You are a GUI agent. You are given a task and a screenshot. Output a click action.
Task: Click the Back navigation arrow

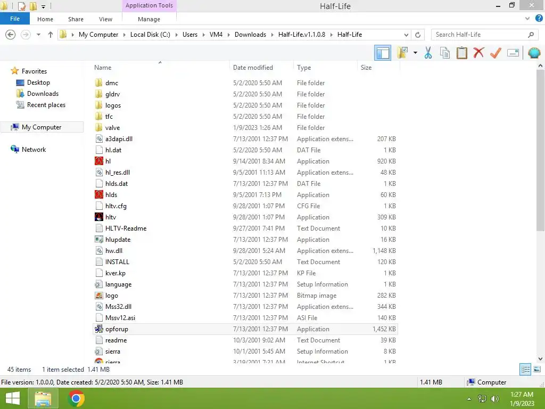(x=11, y=35)
